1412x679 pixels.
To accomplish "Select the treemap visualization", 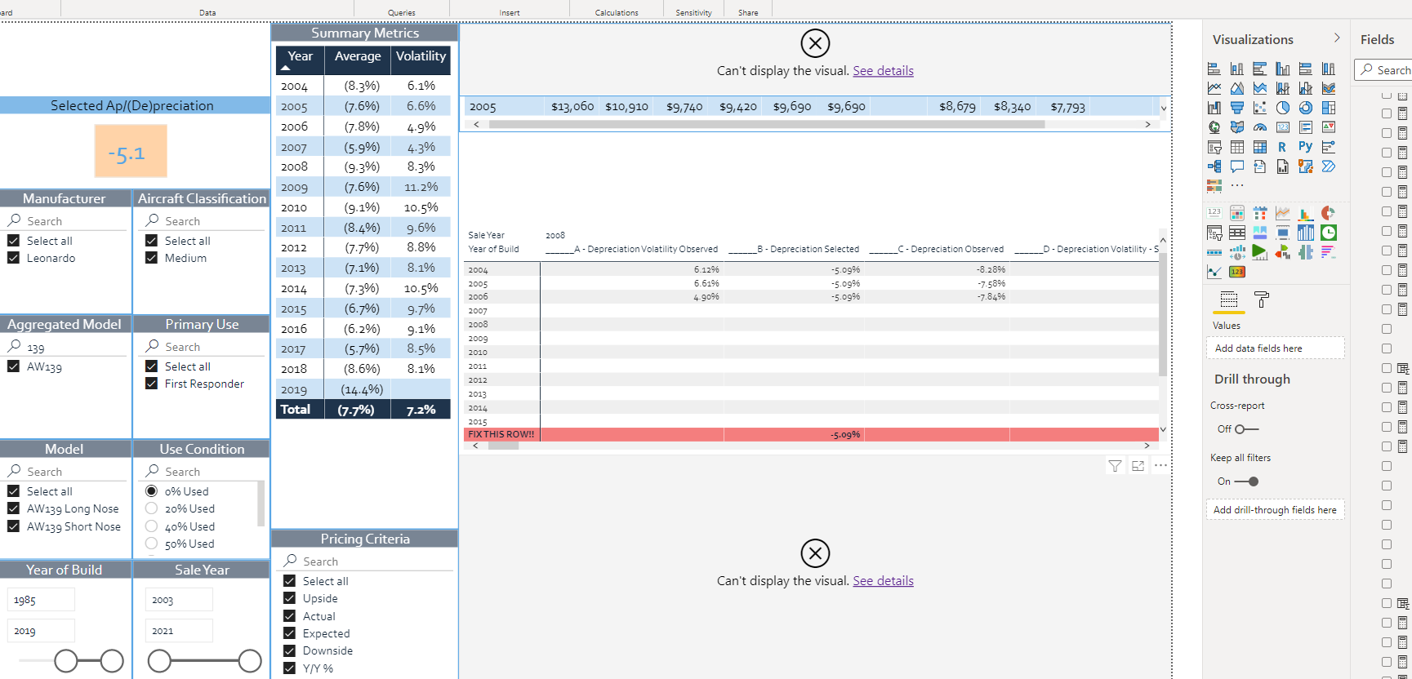I will (1329, 108).
